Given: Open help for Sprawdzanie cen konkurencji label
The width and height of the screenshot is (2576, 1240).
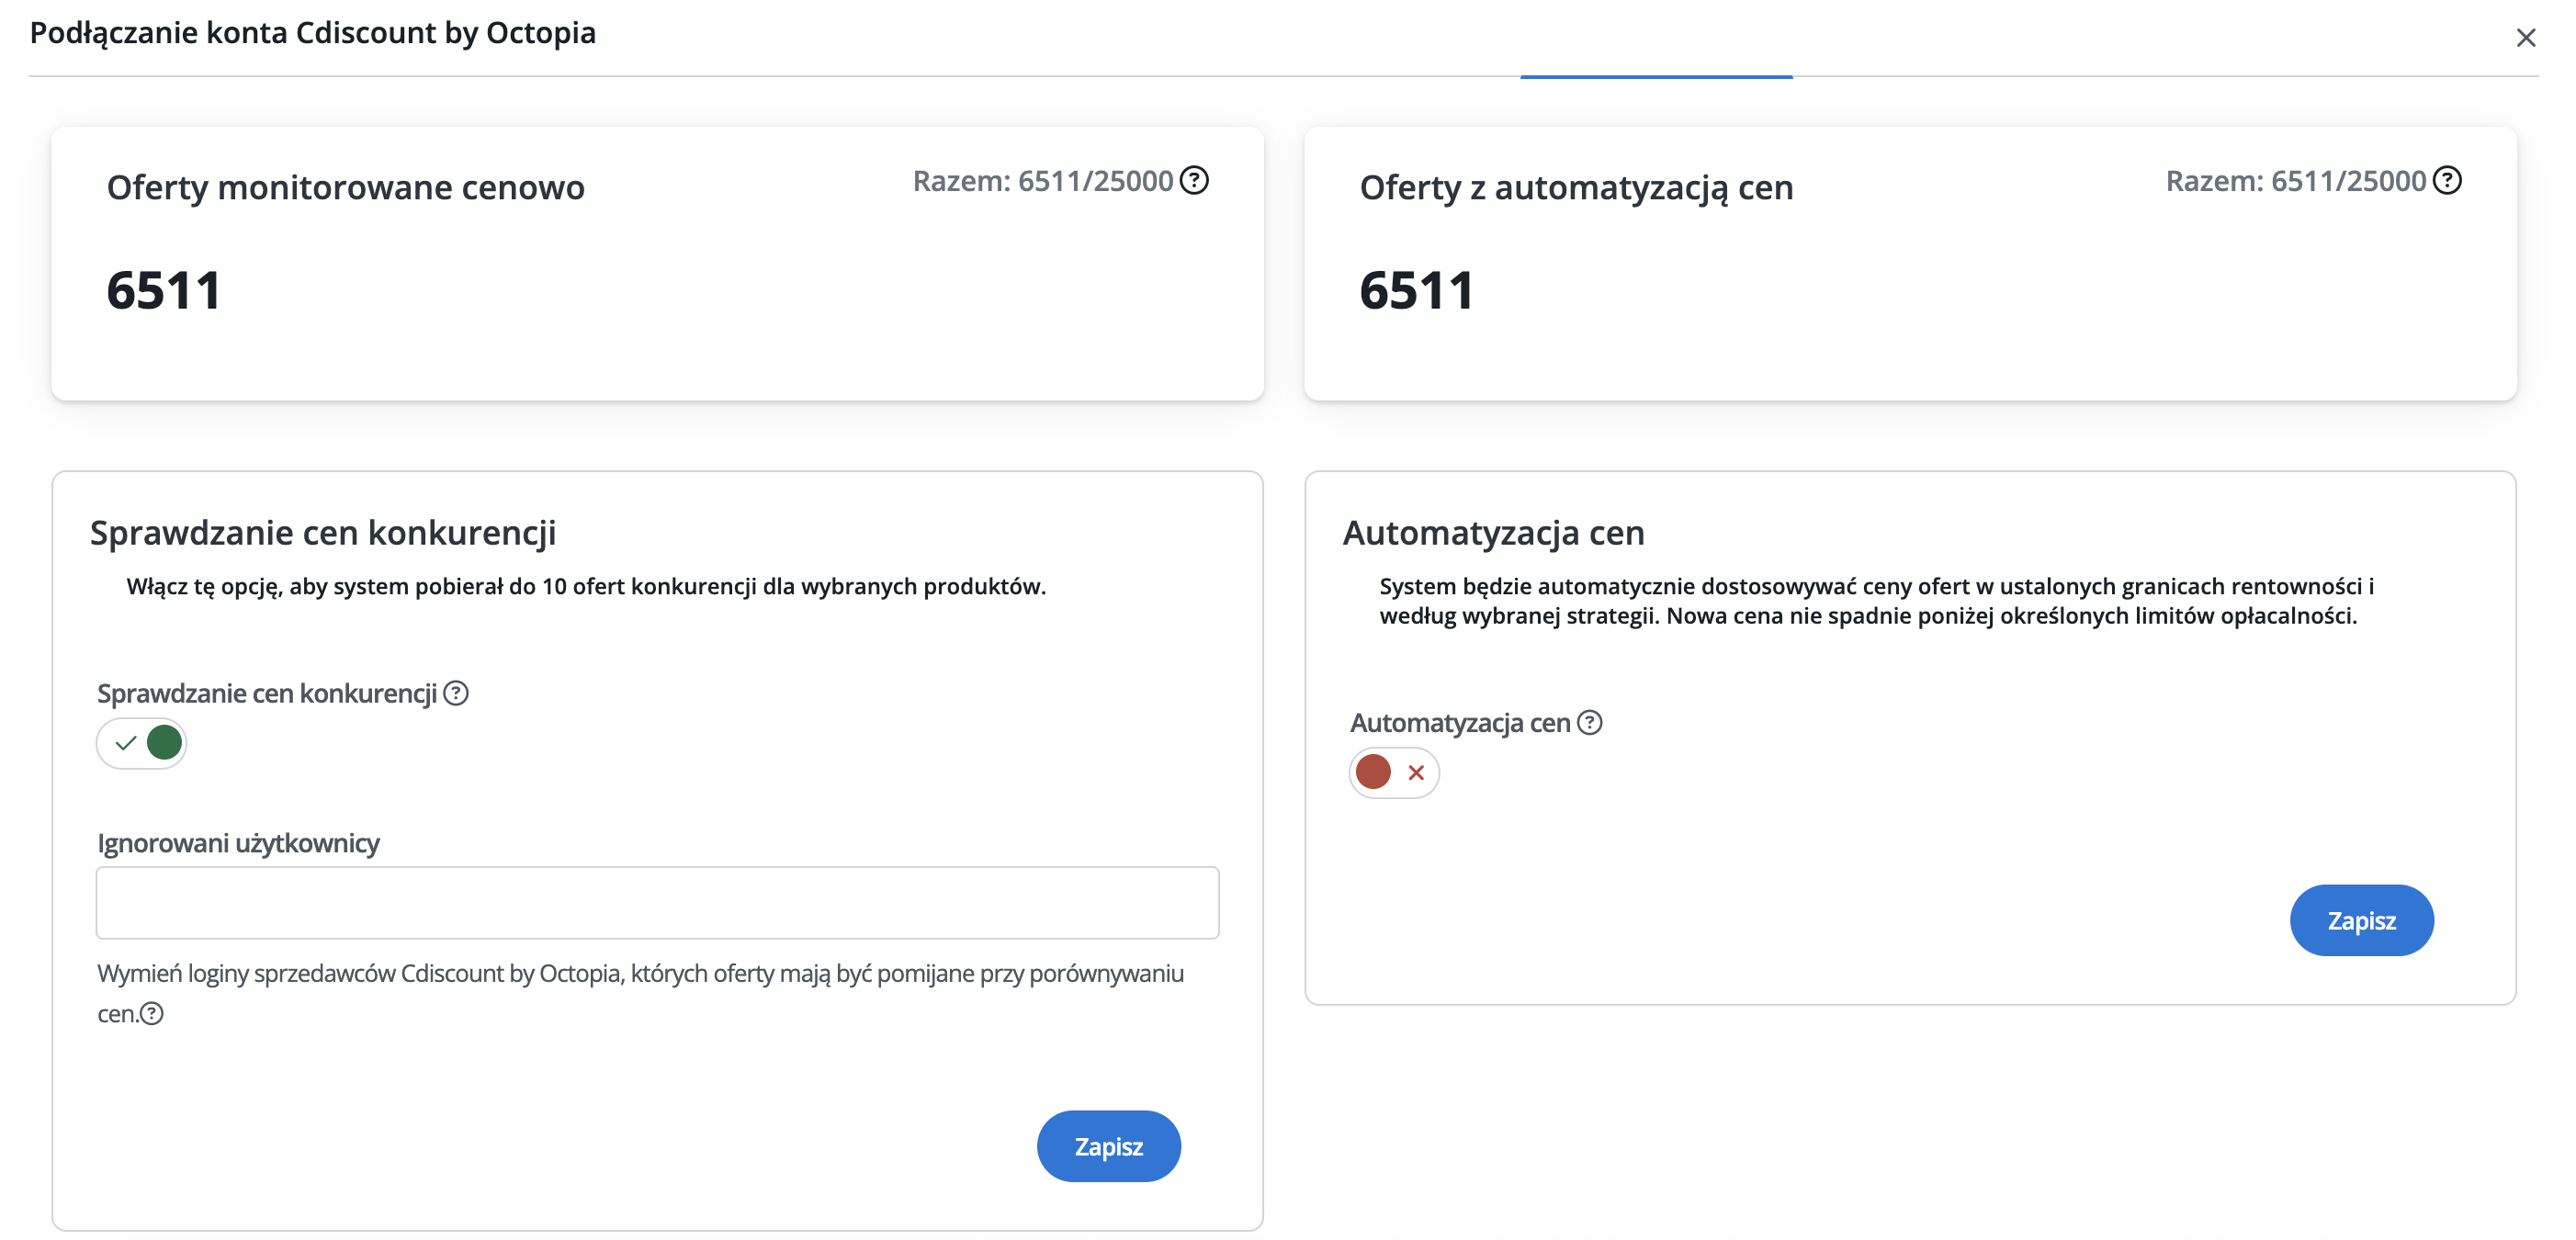Looking at the screenshot, I should (456, 693).
